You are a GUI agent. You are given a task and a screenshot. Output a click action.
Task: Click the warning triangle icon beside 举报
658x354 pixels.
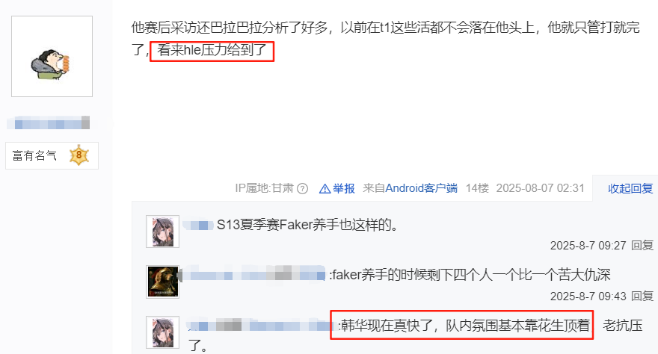(x=325, y=189)
